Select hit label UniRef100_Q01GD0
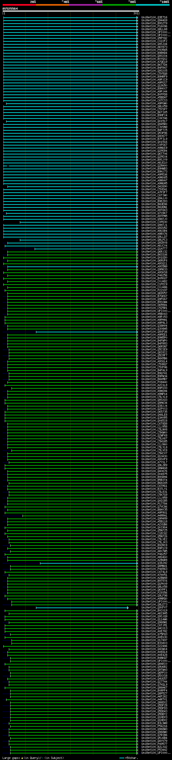Viewport: 172px width, 760px height. pyautogui.click(x=154, y=257)
